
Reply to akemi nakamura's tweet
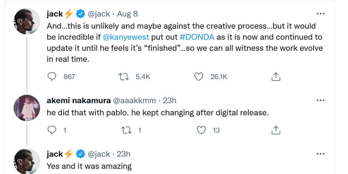(52, 130)
